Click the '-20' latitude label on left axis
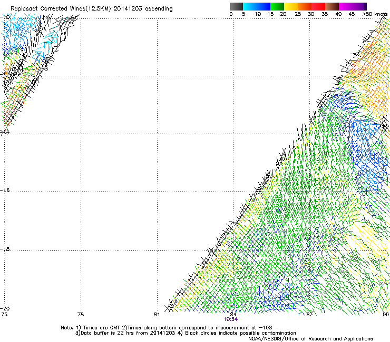This screenshot has height=342, width=390. coord(5,308)
